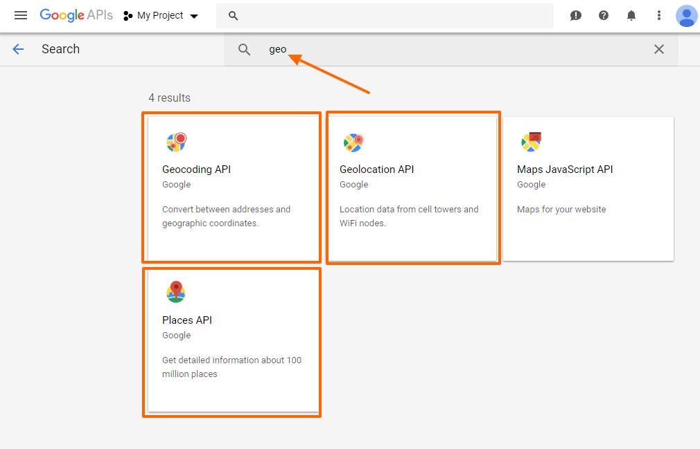Open the My Project selector dropdown

click(x=161, y=16)
